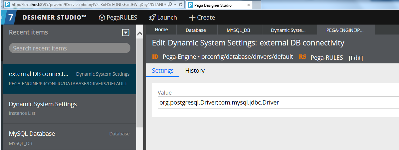399x150 pixels.
Task: Select external DB connectivity recent item
Action: click(x=70, y=79)
